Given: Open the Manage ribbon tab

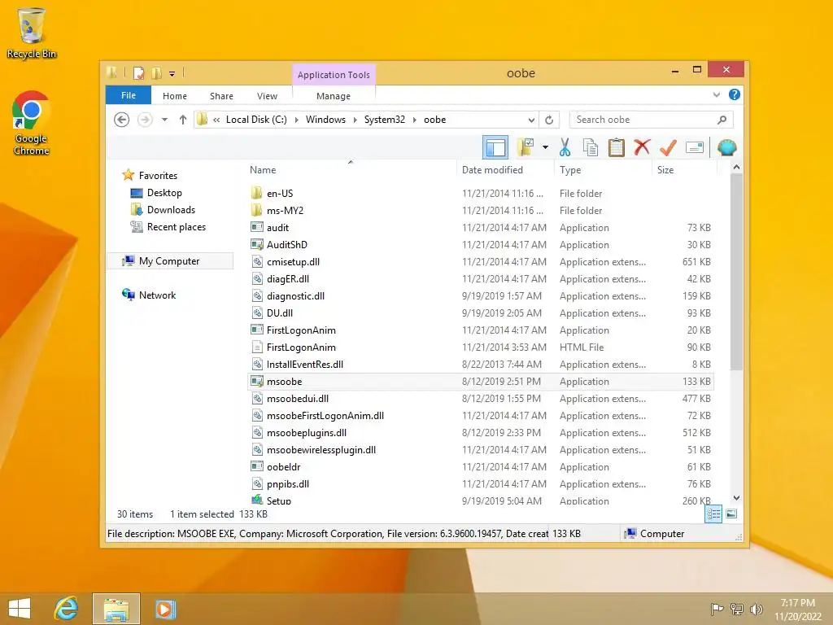Looking at the screenshot, I should point(334,96).
